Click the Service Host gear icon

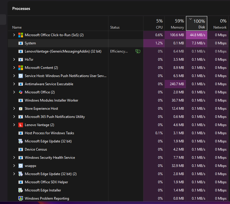coord(21,76)
